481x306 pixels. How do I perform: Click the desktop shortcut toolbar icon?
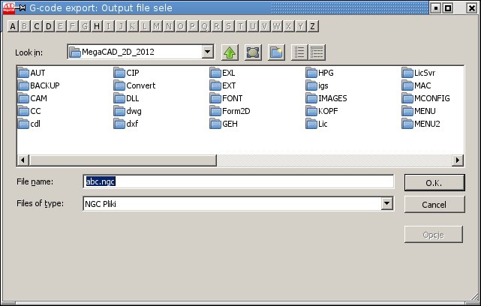point(253,52)
